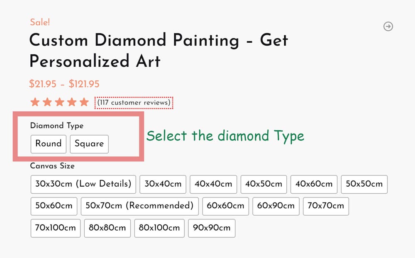The image size is (415, 258).
Task: Select the 40x40cm canvas option
Action: 213,184
